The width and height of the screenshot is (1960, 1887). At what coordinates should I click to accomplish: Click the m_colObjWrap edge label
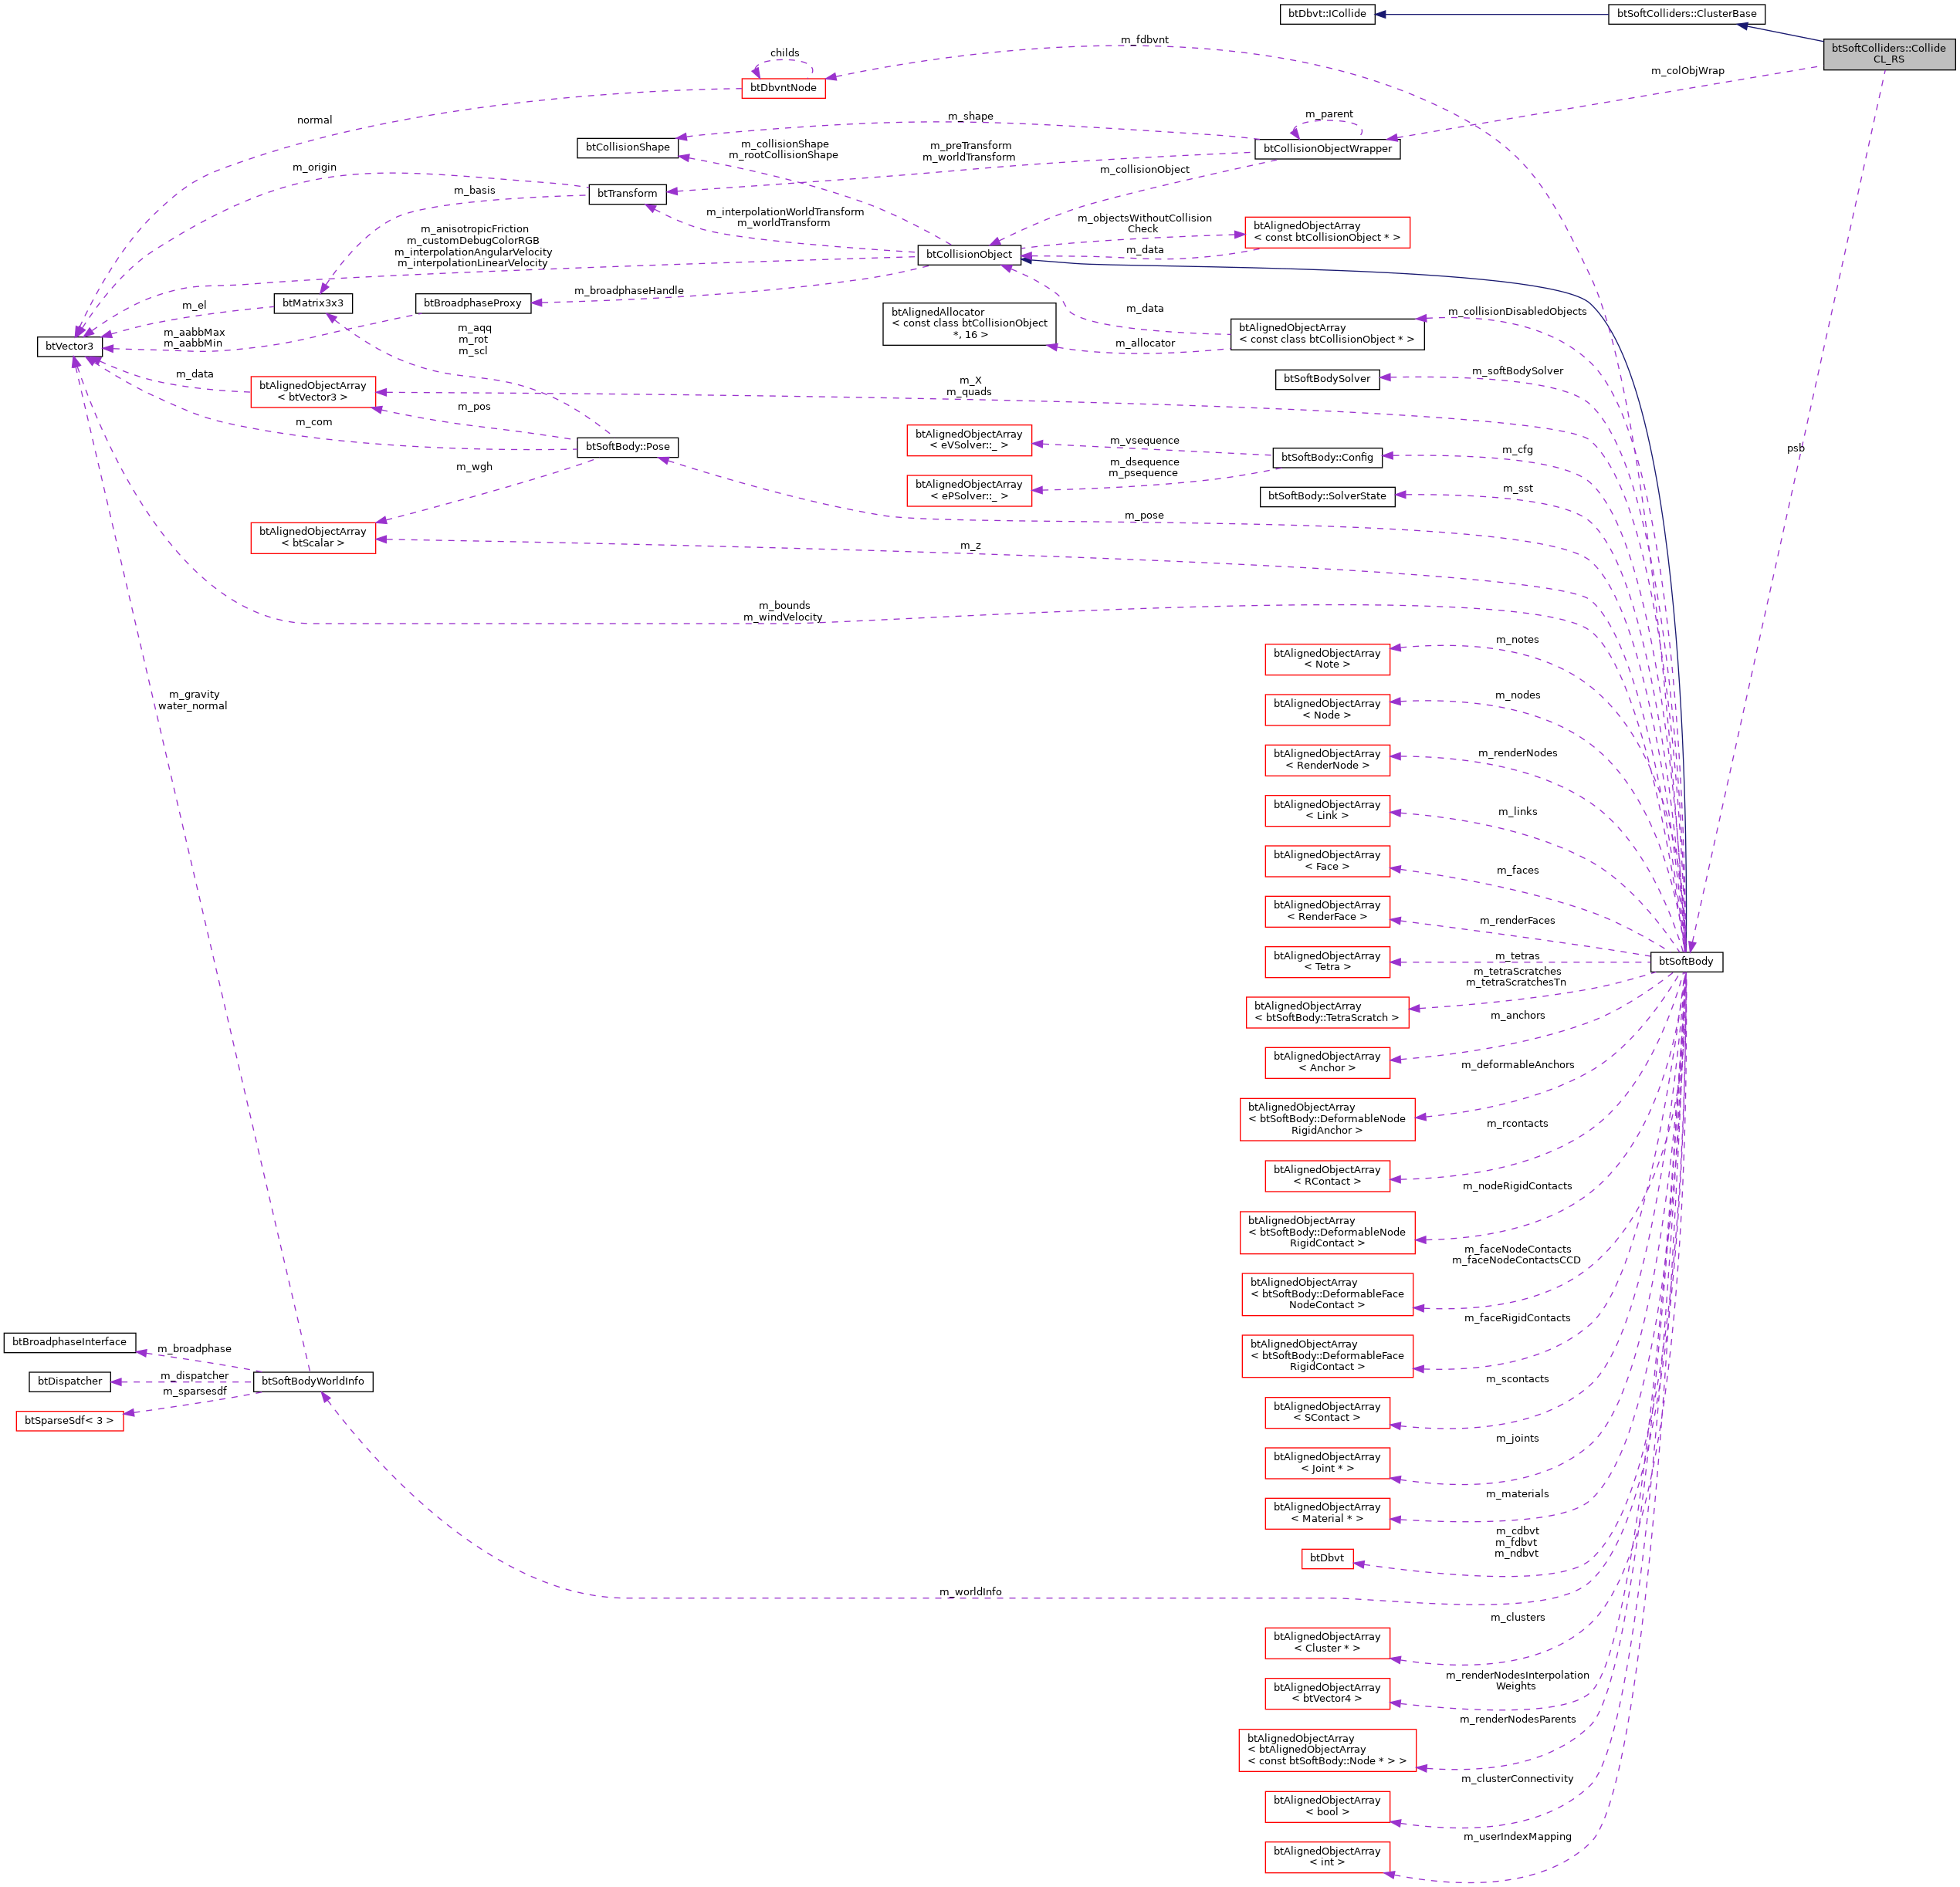[x=1687, y=71]
